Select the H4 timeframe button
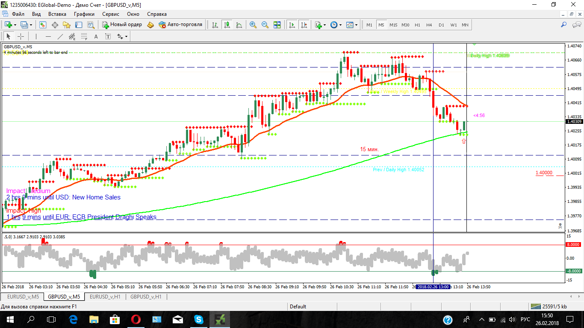 (429, 25)
